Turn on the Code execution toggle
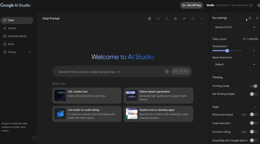 tap(254, 123)
